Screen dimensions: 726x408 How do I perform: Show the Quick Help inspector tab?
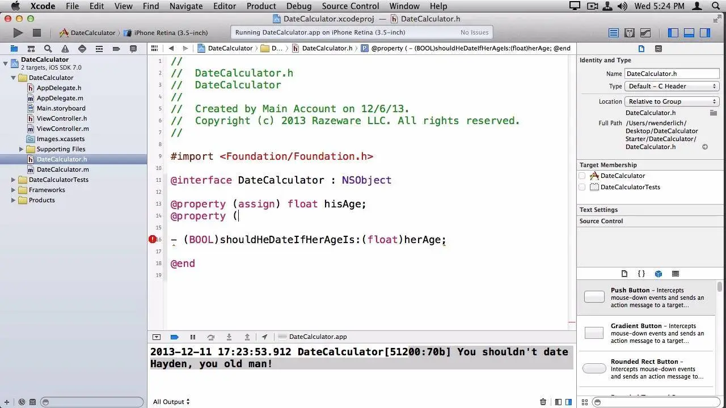coord(658,49)
